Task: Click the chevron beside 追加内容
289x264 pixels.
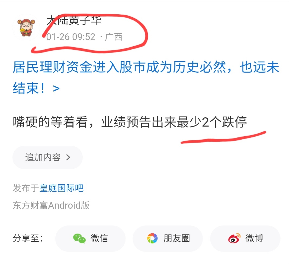Action: (x=68, y=157)
